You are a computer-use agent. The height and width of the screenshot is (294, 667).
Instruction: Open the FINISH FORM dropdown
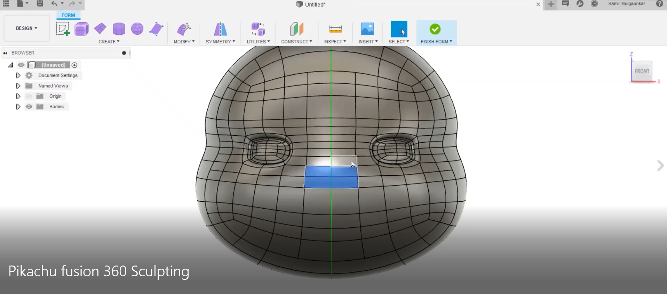[436, 42]
